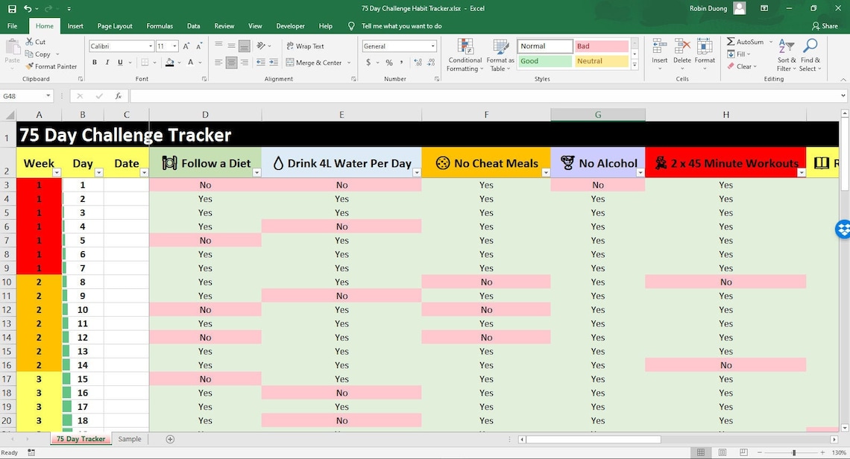This screenshot has width=850, height=459.
Task: Add a new sheet
Action: coord(170,439)
